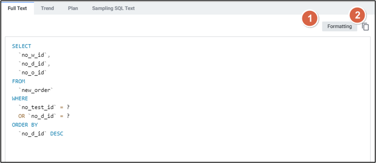Click the DESC keyword at query end

click(56, 134)
